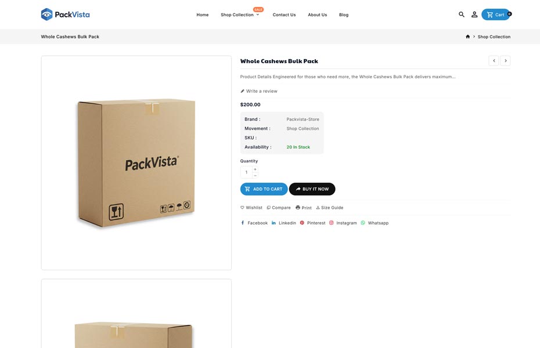The width and height of the screenshot is (540, 348).
Task: Navigate to the Blog page
Action: point(344,14)
